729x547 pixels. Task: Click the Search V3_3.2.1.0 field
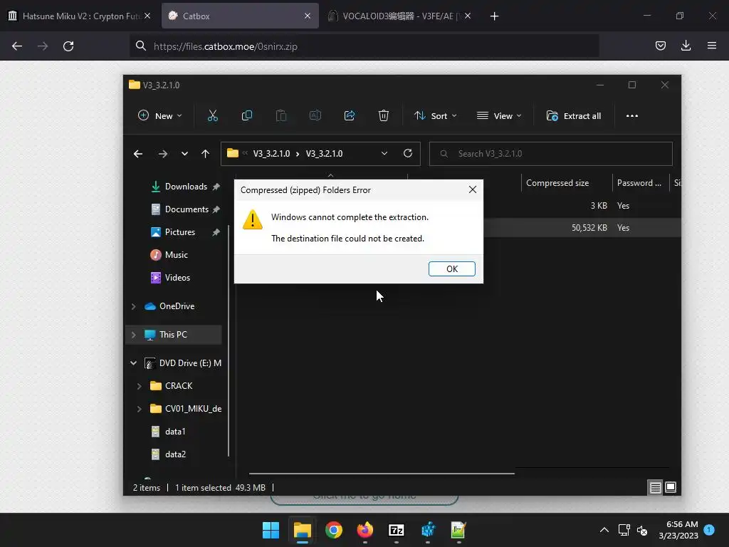click(x=550, y=154)
